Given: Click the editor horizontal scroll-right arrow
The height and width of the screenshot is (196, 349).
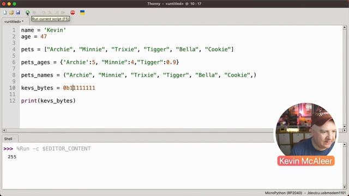Looking at the screenshot, I should pos(345,130).
